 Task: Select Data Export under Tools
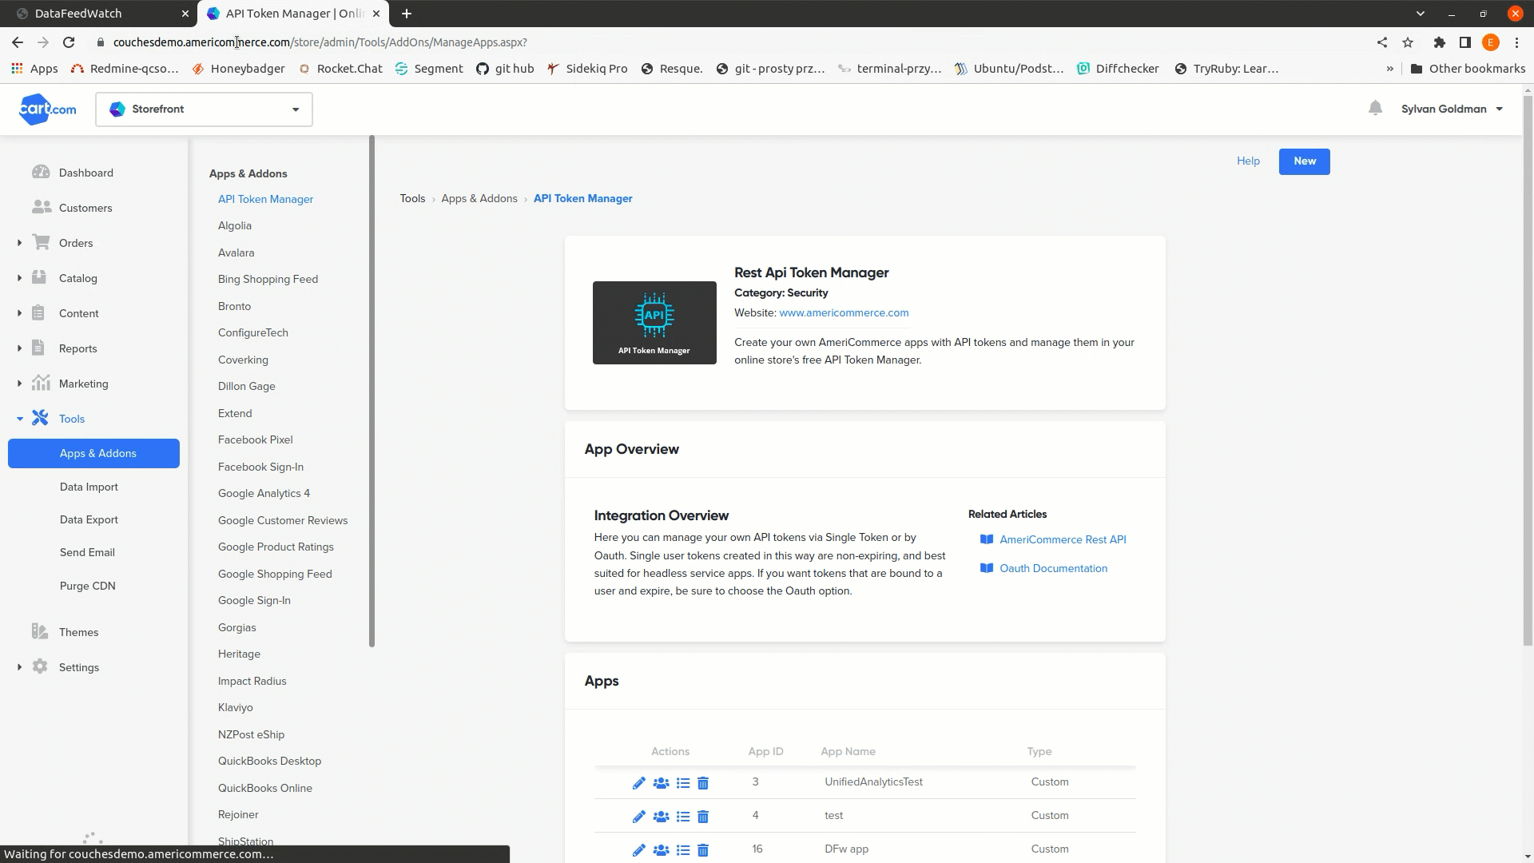point(89,519)
